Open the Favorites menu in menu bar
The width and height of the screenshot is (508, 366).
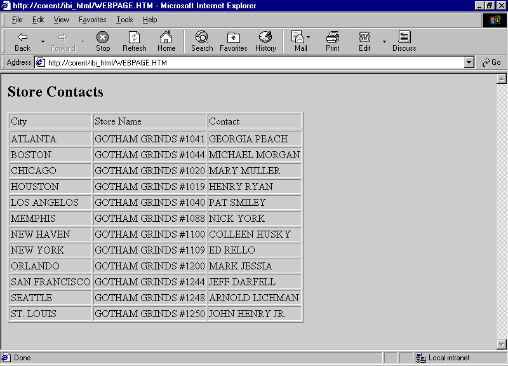coord(93,20)
